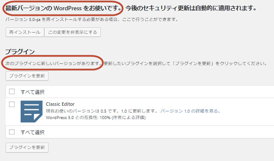Check the lower すべて選択 checkbox below Classic Editor

12,132
